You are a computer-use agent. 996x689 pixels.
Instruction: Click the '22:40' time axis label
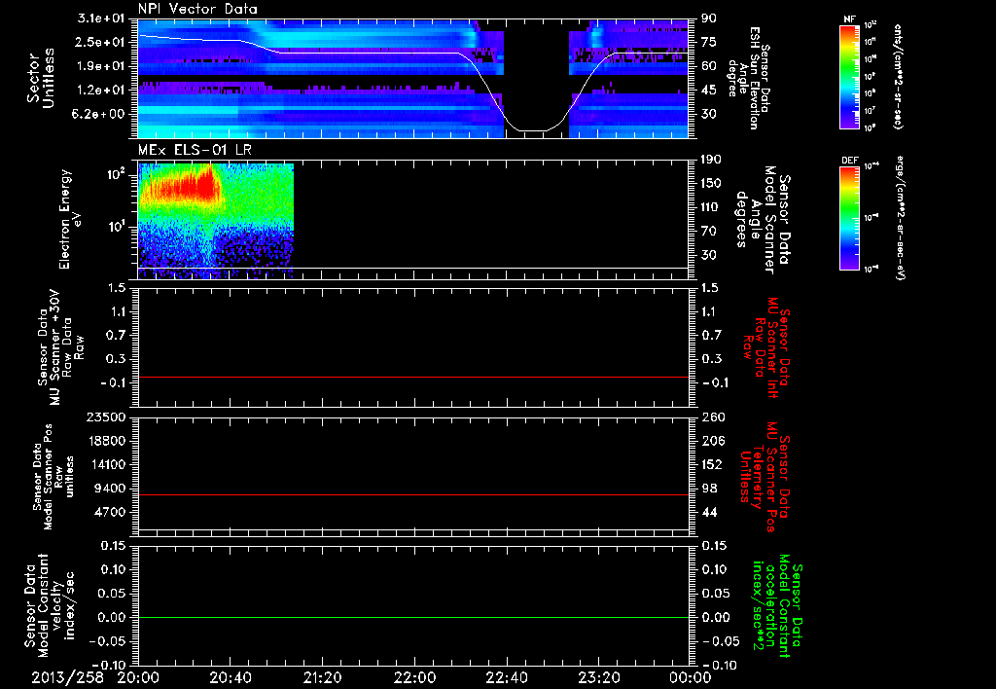click(506, 677)
